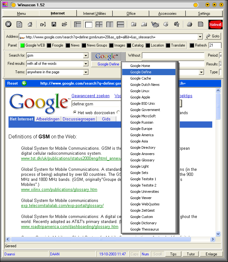Open the www.xilinx.com glossary link
The width and height of the screenshot is (228, 262).
(x=59, y=189)
